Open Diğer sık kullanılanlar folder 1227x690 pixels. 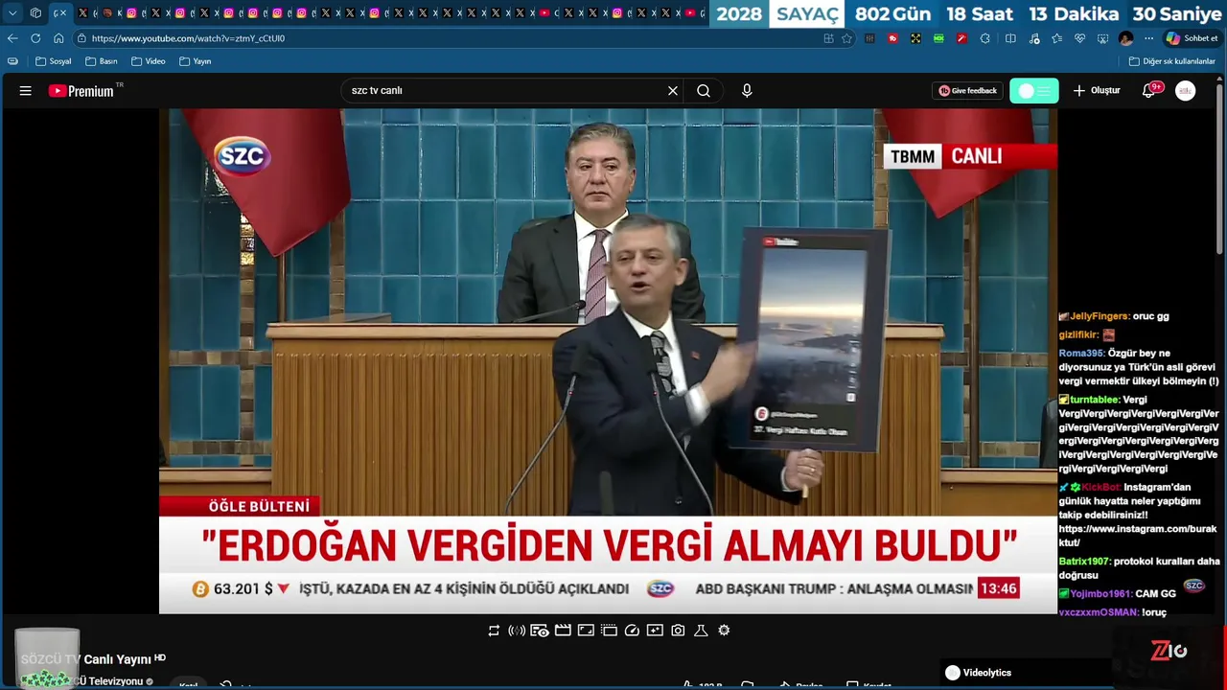1172,61
